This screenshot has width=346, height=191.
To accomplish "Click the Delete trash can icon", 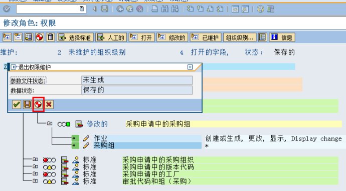I will click(x=51, y=37).
